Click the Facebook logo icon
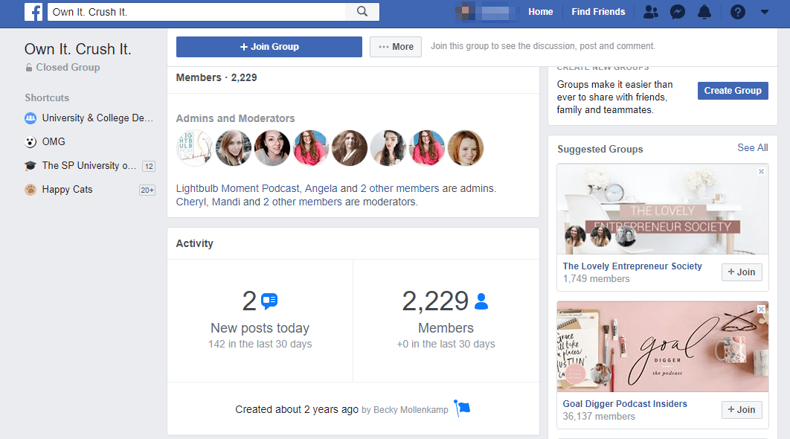The height and width of the screenshot is (439, 790). tap(33, 12)
